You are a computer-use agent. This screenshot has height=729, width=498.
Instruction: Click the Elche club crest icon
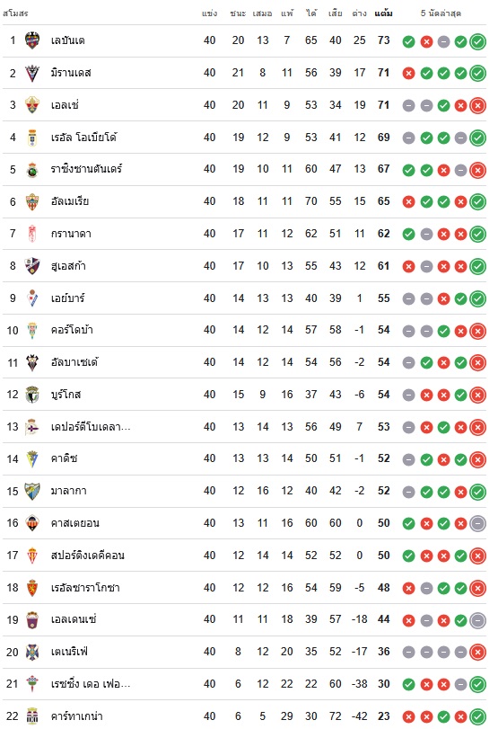[32, 105]
